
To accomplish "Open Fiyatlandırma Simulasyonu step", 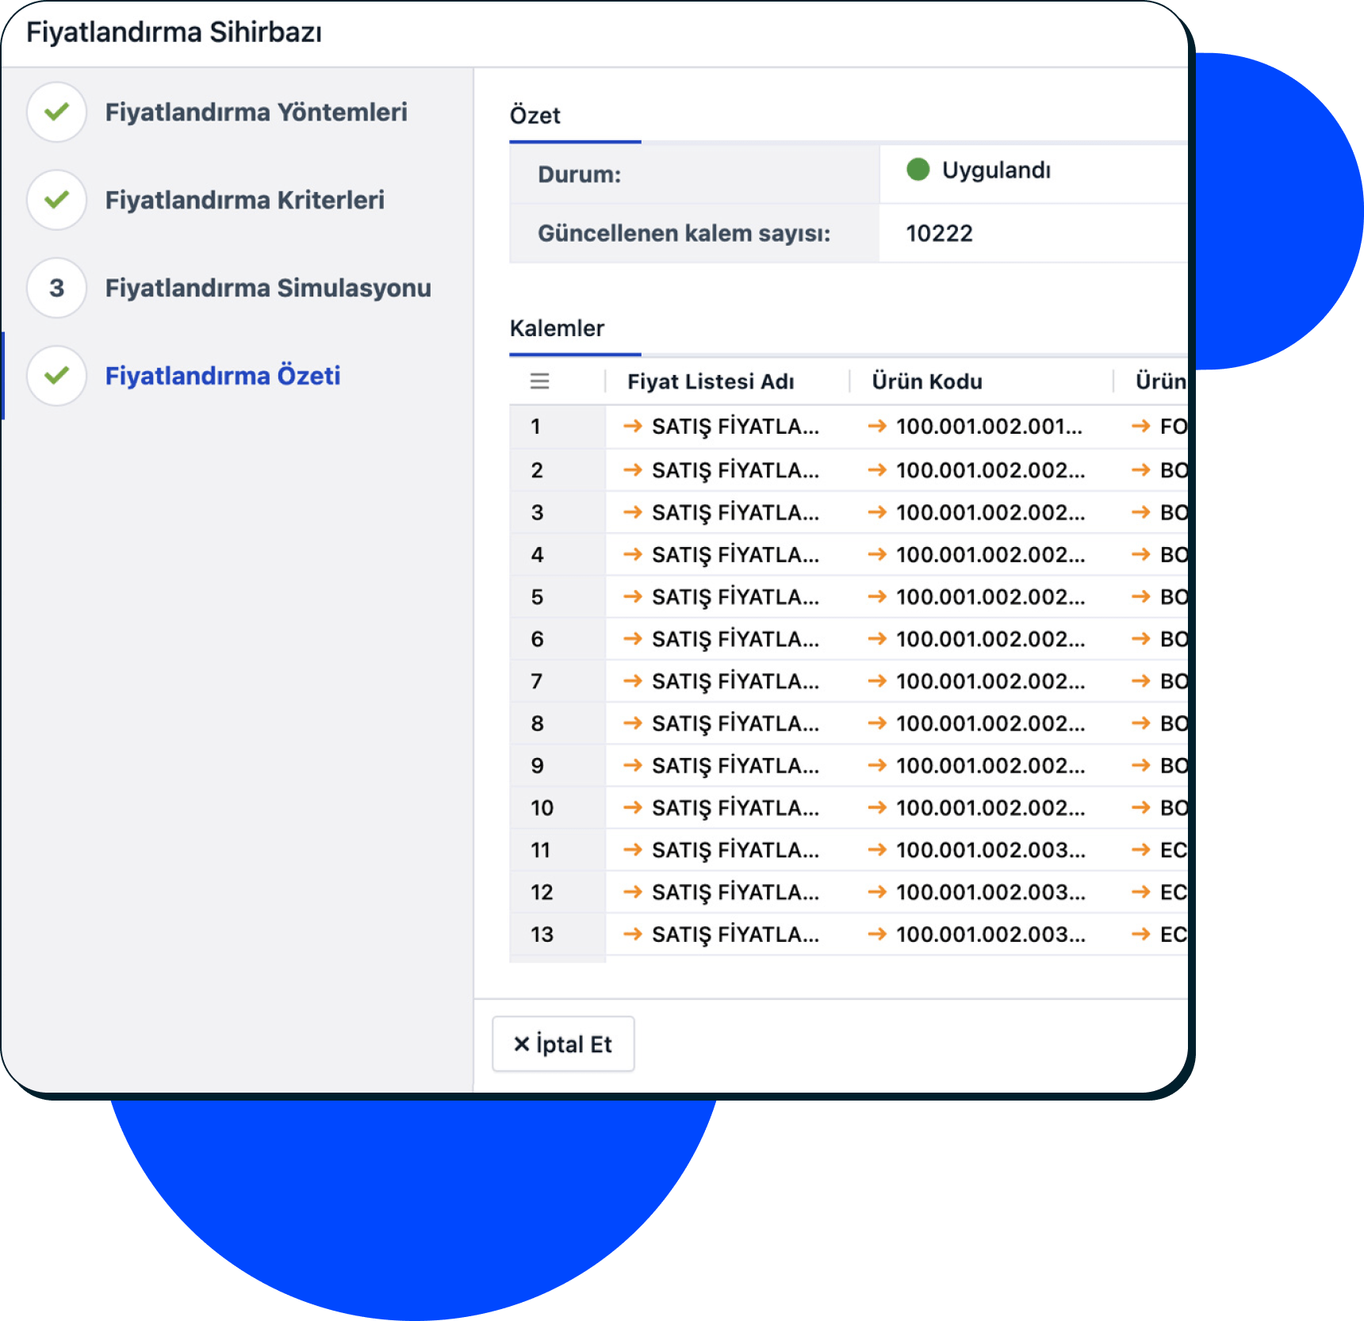I will pyautogui.click(x=267, y=288).
